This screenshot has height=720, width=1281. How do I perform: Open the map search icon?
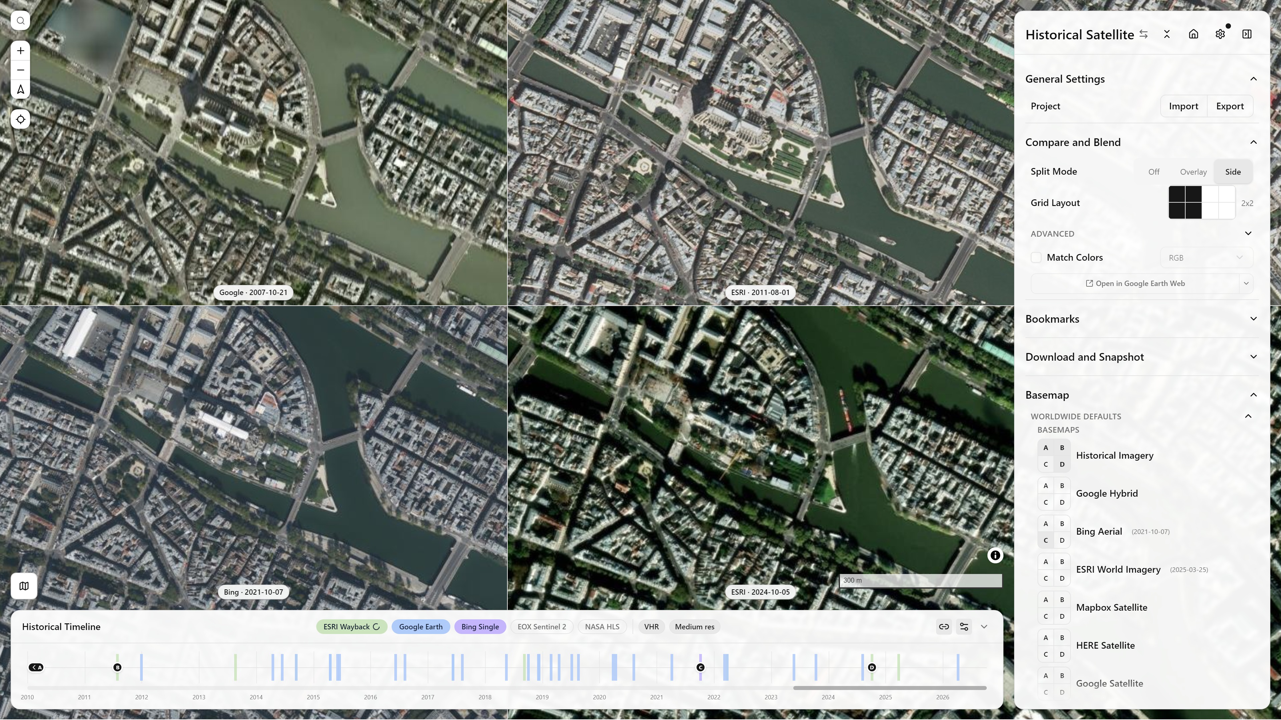(20, 20)
